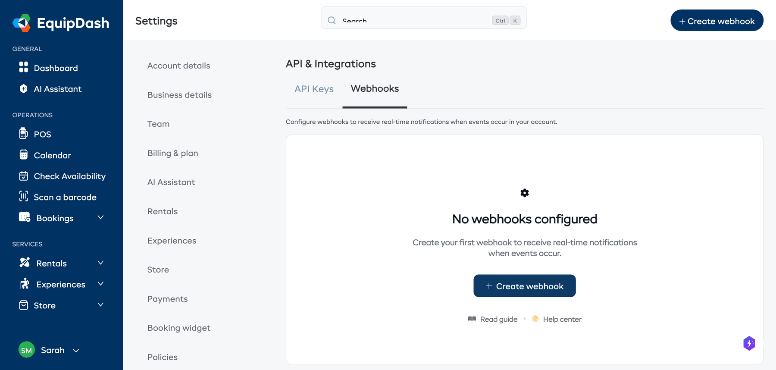Image resolution: width=776 pixels, height=370 pixels.
Task: Select the POS terminal icon
Action: coord(24,133)
